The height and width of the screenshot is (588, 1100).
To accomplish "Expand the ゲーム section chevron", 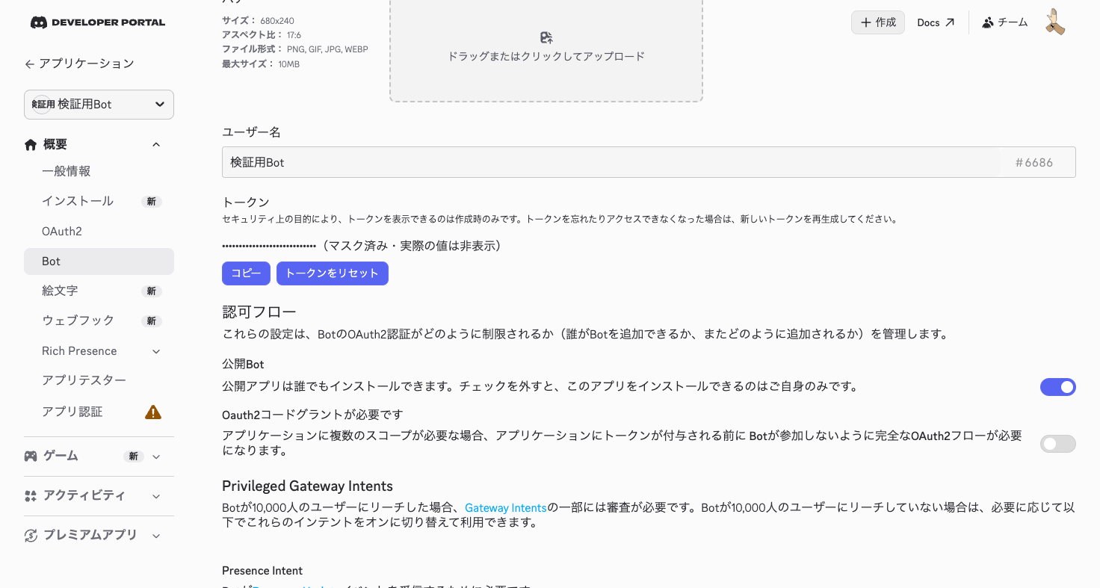I will click(156, 457).
